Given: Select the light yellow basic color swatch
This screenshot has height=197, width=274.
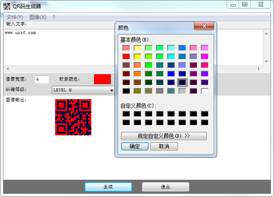Looking at the screenshot, I should [137, 48].
